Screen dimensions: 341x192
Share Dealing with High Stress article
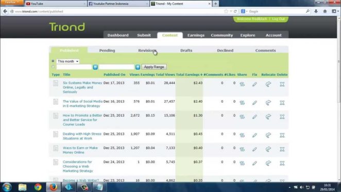click(242, 135)
